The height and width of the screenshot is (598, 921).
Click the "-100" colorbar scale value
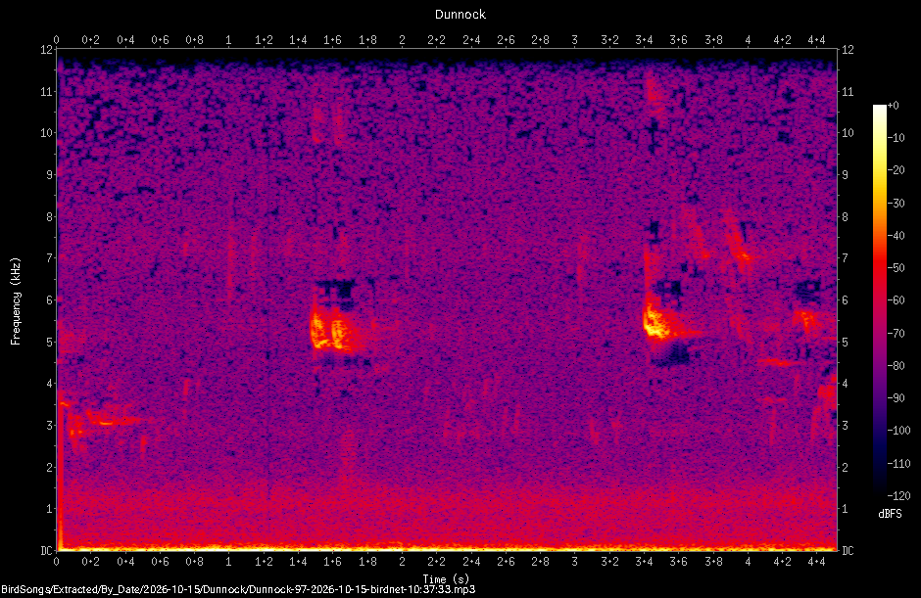point(898,431)
